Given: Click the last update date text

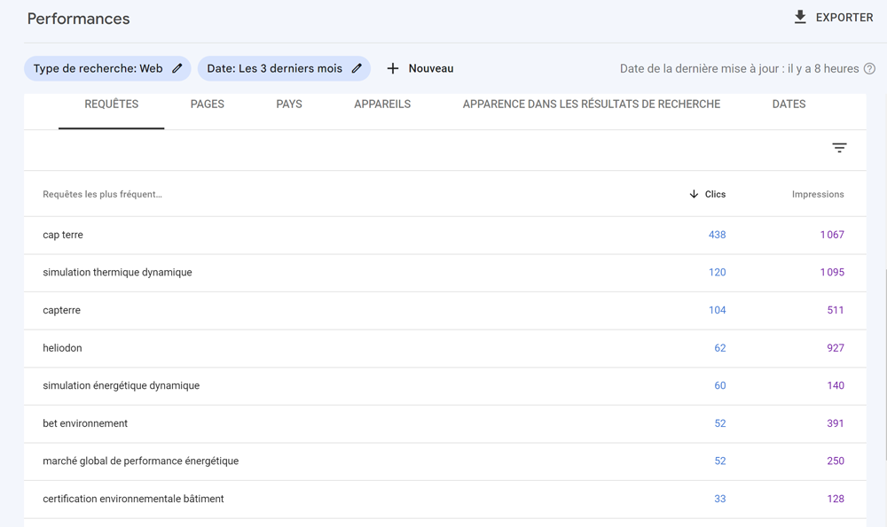Looking at the screenshot, I should (739, 68).
